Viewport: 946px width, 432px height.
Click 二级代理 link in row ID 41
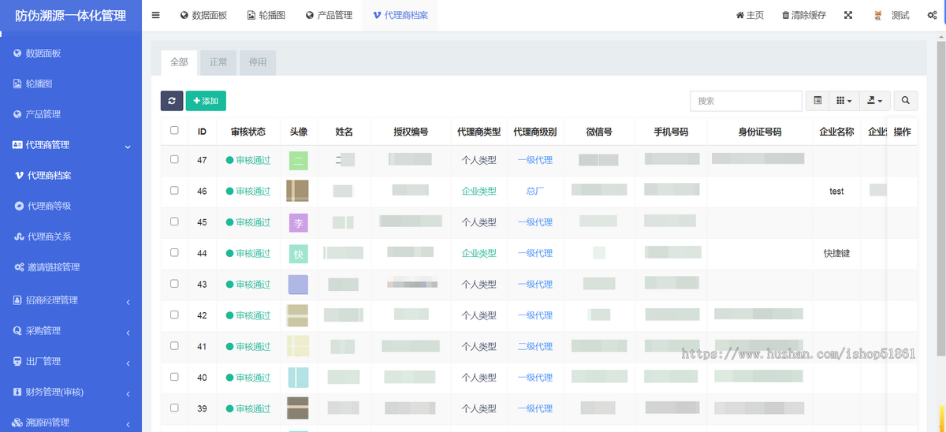(535, 346)
